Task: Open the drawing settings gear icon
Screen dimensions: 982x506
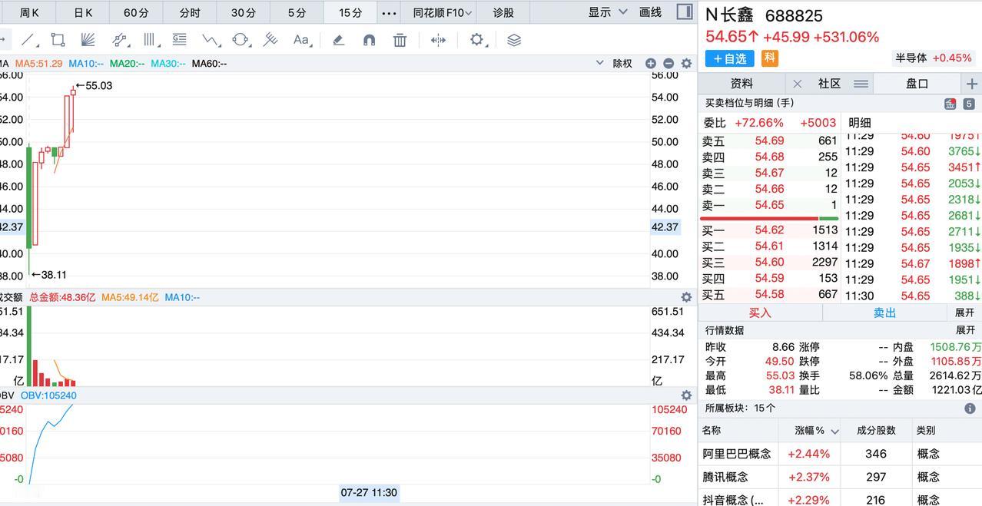Action: [476, 40]
